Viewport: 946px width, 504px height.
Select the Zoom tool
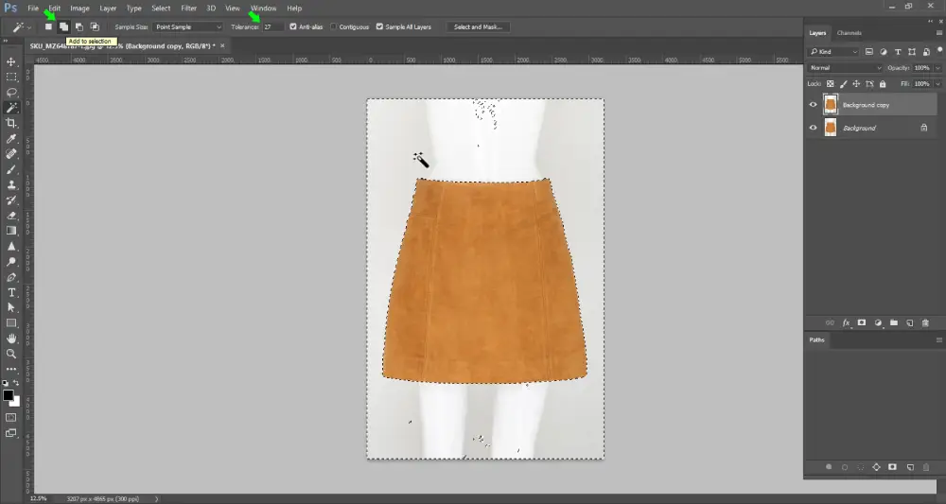[x=10, y=354]
